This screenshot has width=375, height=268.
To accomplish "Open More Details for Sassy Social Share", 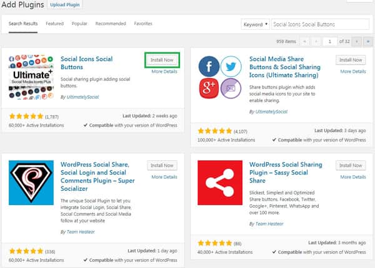I will pyautogui.click(x=353, y=177).
